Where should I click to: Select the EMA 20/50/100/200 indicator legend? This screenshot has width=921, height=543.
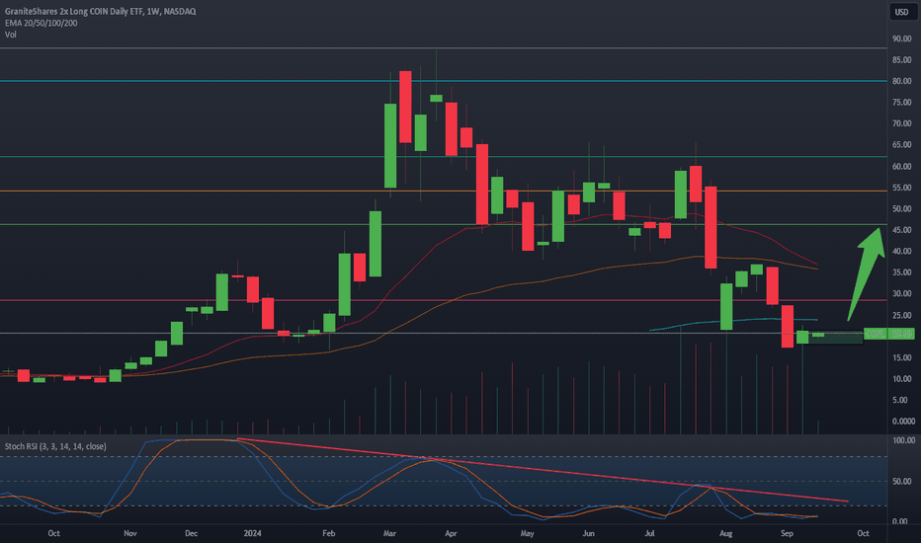pyautogui.click(x=42, y=23)
